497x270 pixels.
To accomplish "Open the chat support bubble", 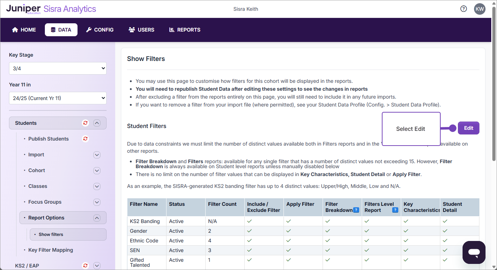I will [x=474, y=252].
